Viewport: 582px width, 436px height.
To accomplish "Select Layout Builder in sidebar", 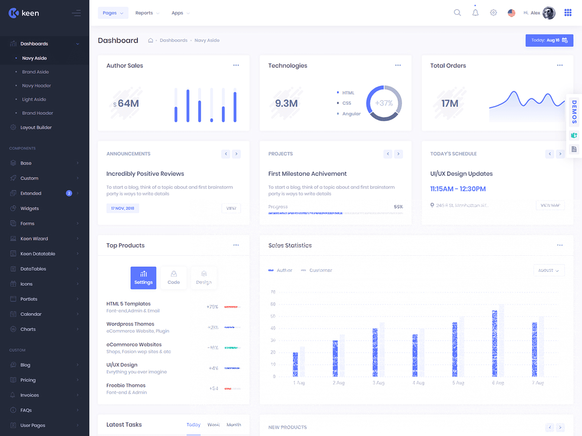I will (x=36, y=127).
